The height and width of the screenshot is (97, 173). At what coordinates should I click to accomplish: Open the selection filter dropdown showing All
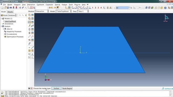pos(123,8)
